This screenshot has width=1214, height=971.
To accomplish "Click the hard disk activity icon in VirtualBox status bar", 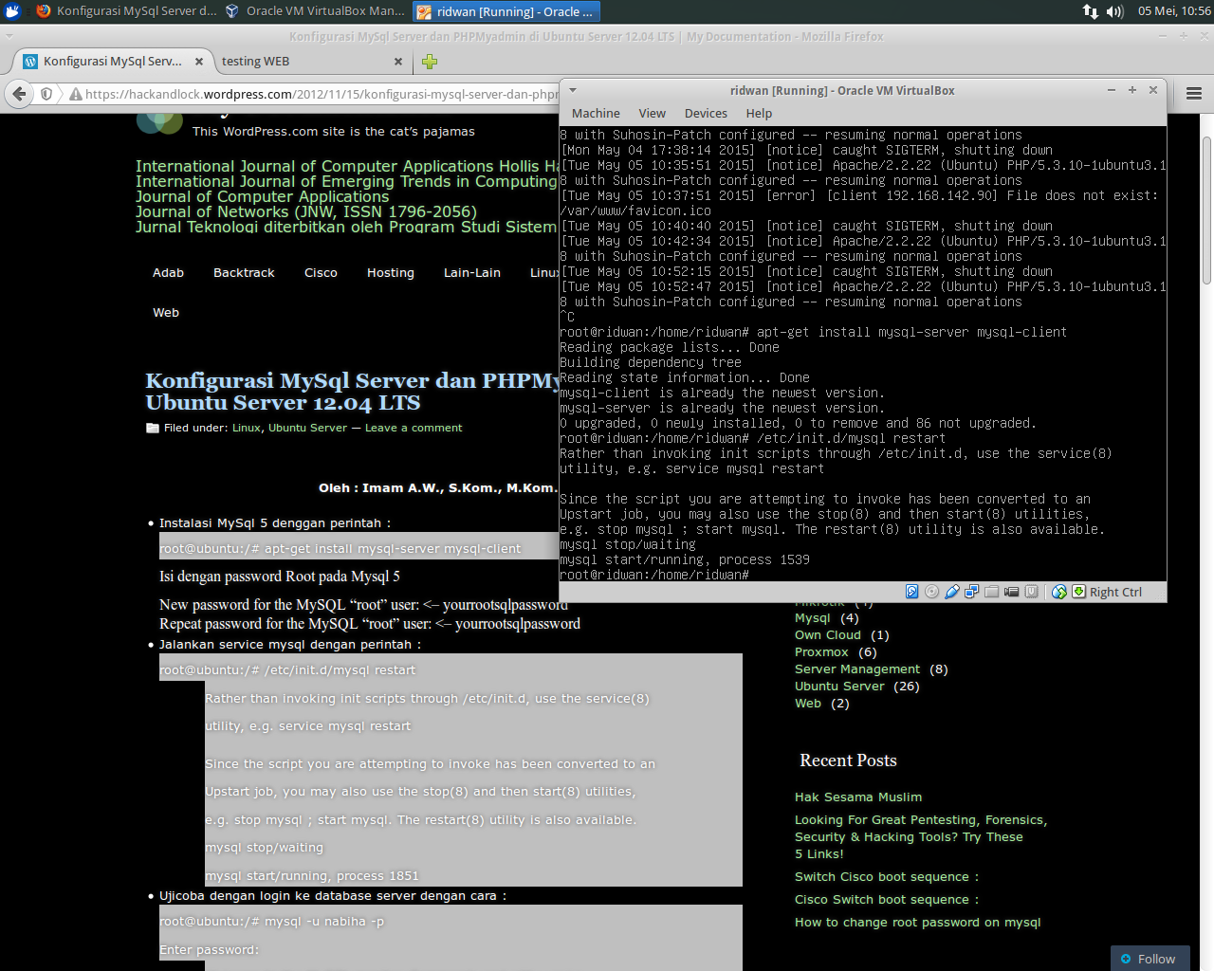I will [x=911, y=592].
